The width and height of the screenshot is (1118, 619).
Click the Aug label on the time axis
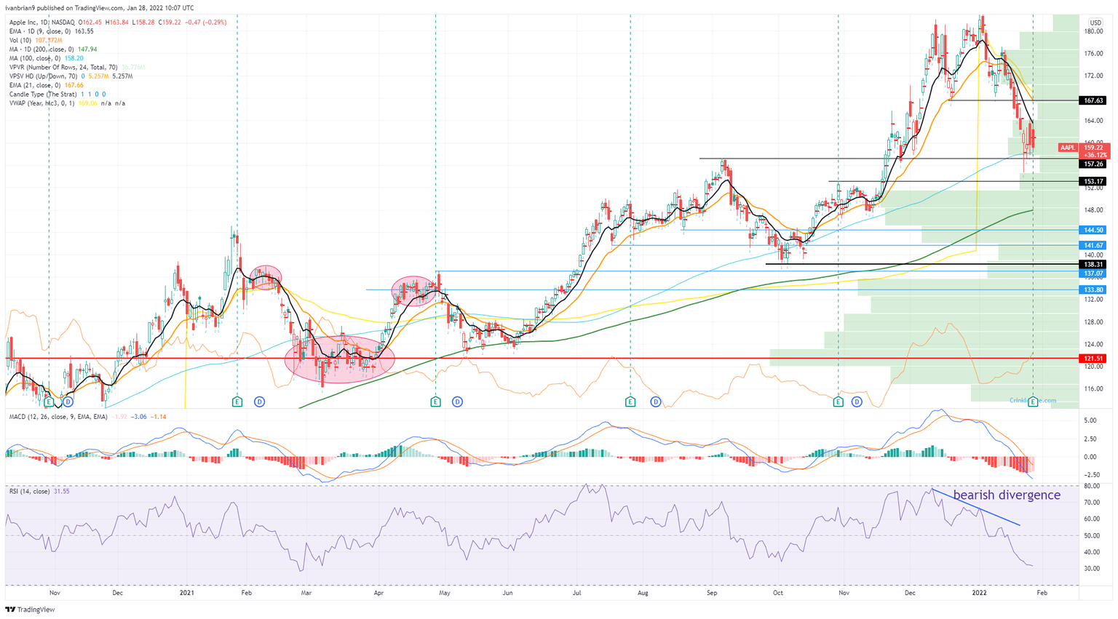[x=643, y=593]
